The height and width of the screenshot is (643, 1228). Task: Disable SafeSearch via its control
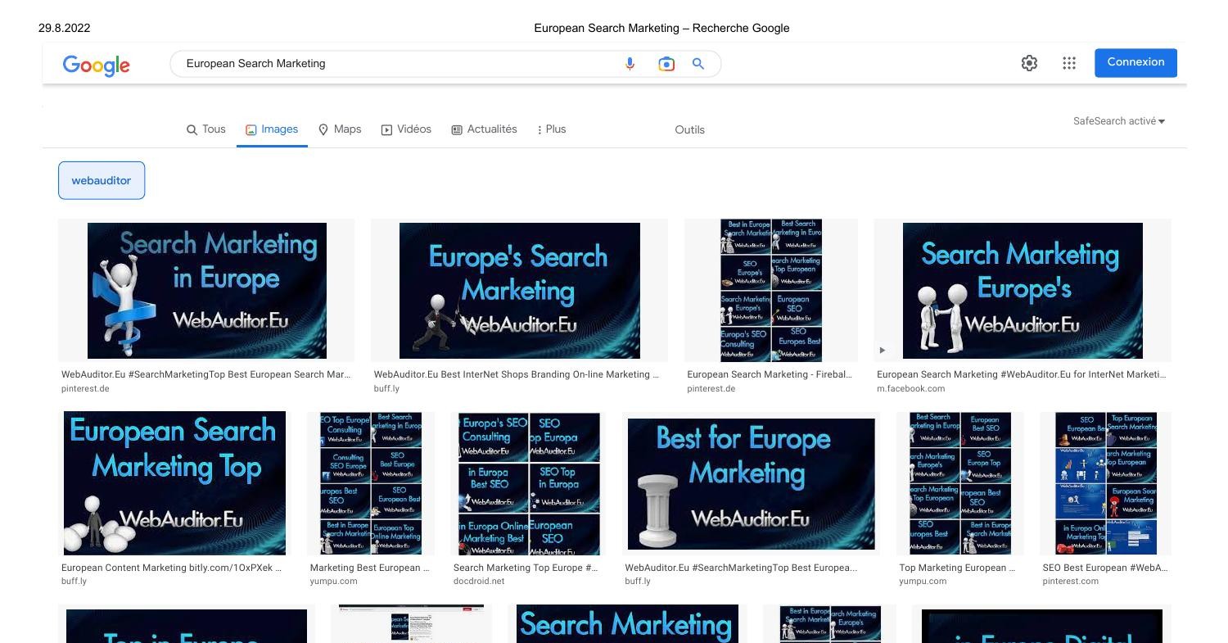click(x=1118, y=120)
